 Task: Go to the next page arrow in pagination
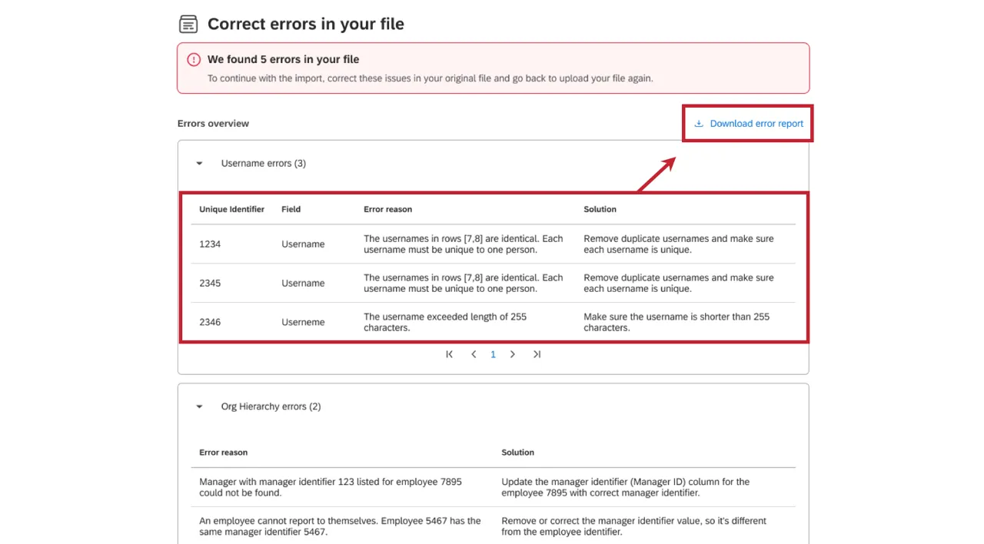point(512,354)
